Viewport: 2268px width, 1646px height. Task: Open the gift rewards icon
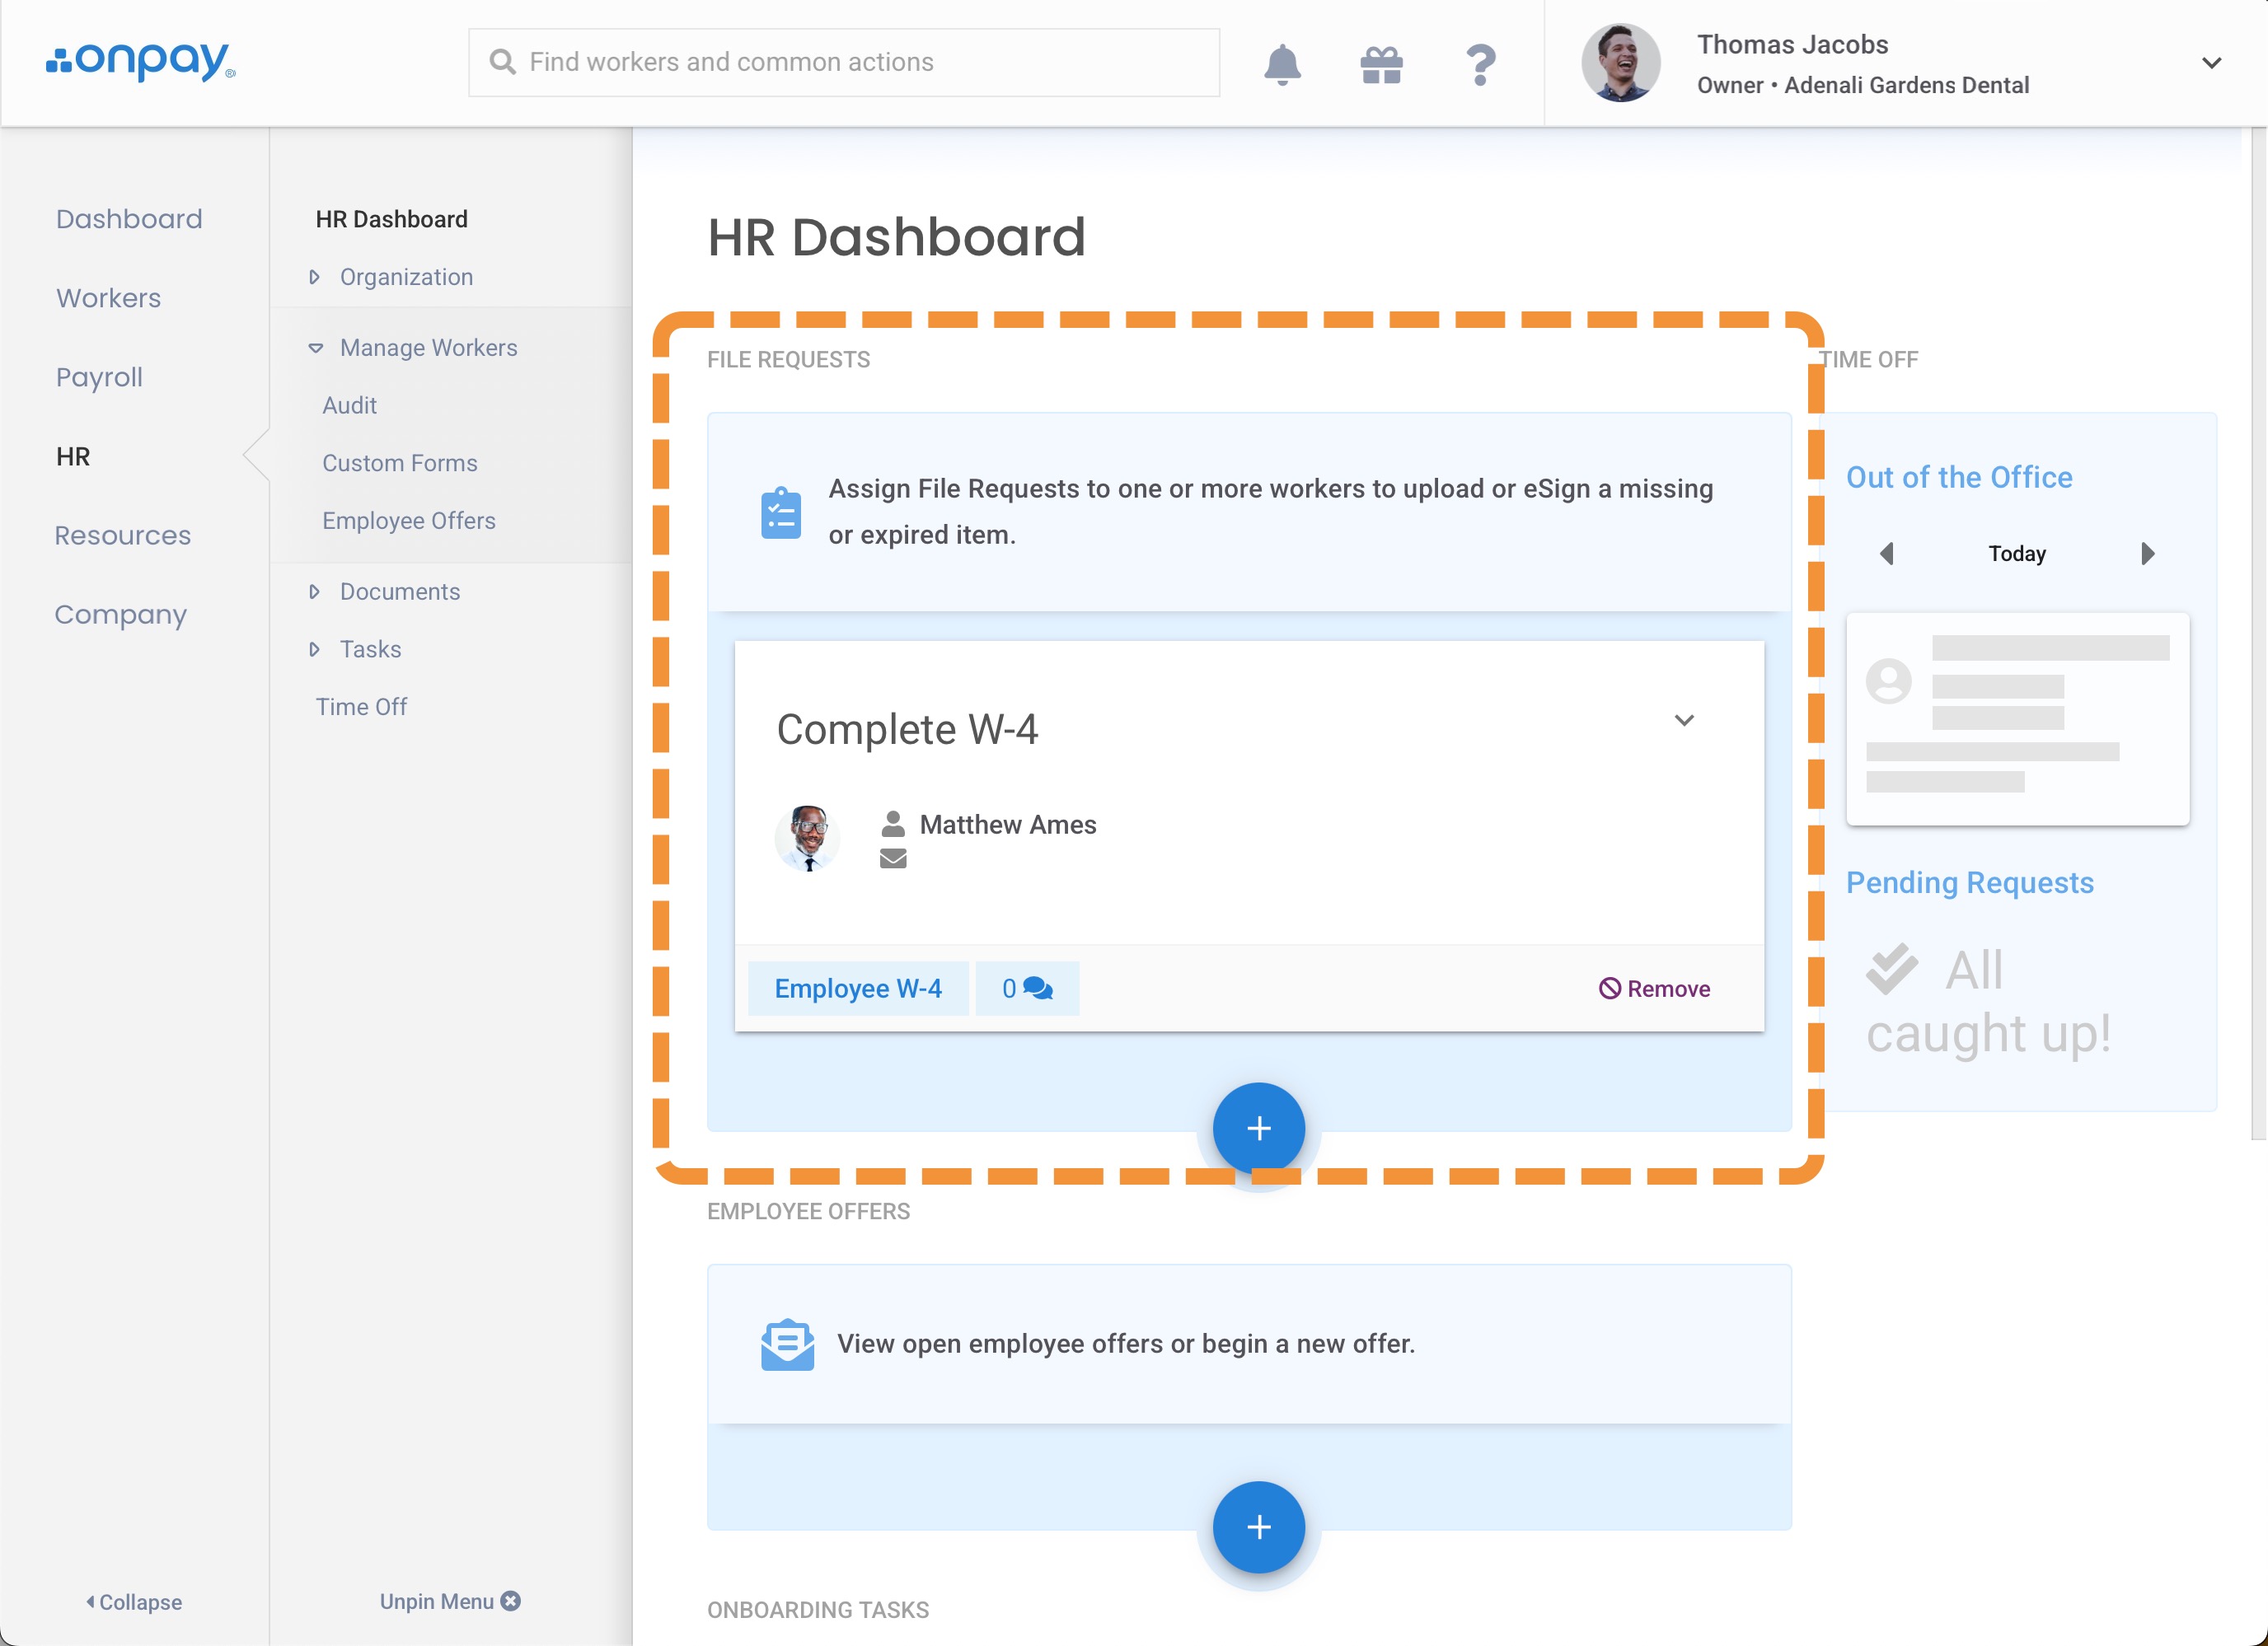1381,64
